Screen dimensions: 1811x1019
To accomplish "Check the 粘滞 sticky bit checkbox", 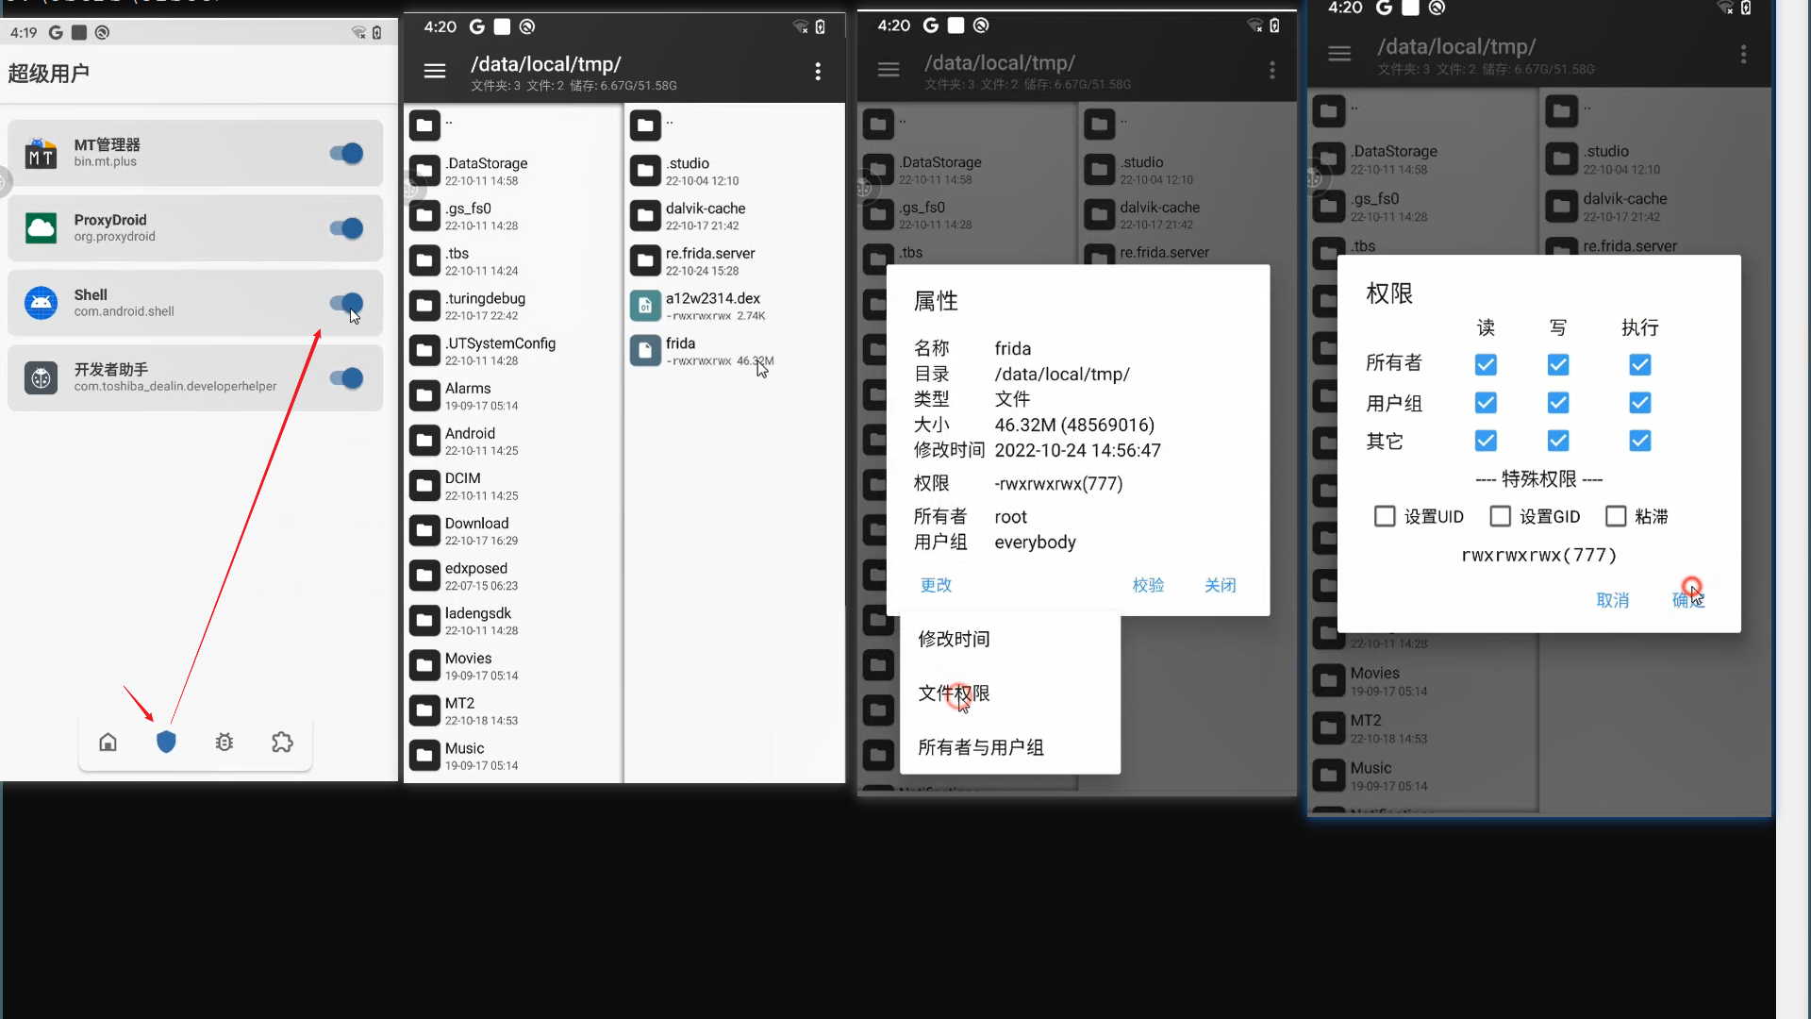I will coord(1616,516).
